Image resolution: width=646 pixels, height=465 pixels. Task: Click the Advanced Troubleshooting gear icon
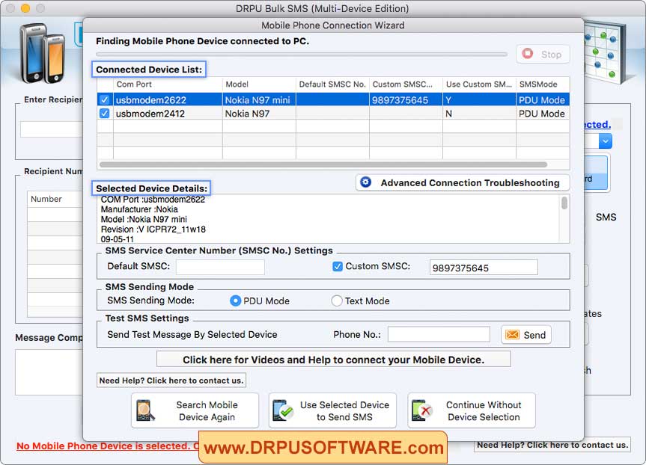pyautogui.click(x=366, y=182)
